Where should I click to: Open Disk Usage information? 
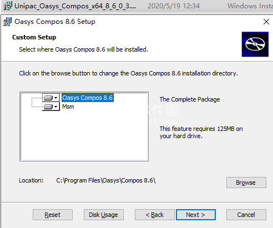pos(104,215)
